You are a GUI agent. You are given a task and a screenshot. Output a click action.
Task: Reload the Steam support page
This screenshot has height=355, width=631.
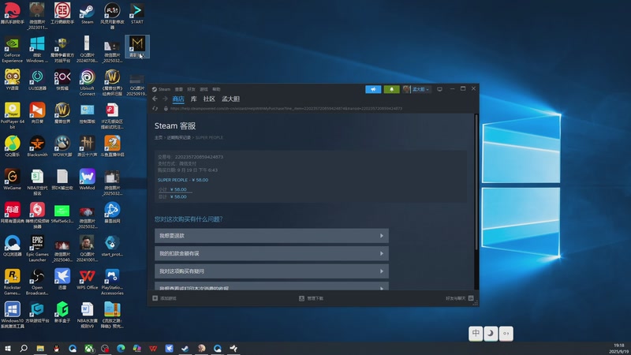(155, 109)
